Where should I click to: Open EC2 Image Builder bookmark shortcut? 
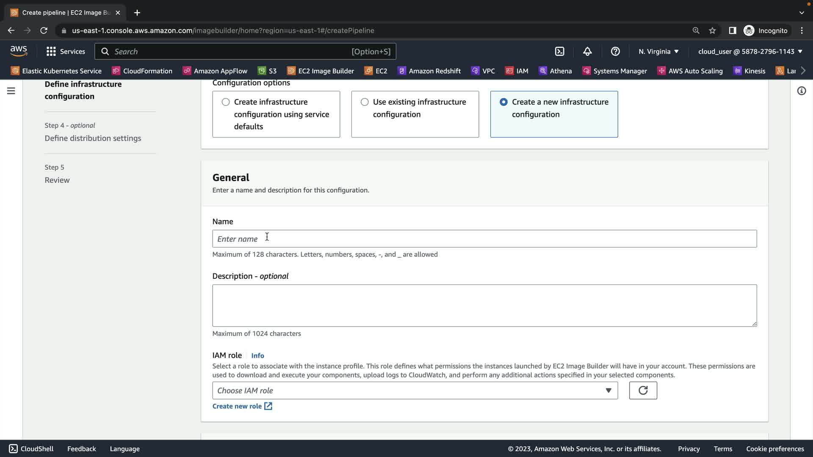[x=321, y=71]
